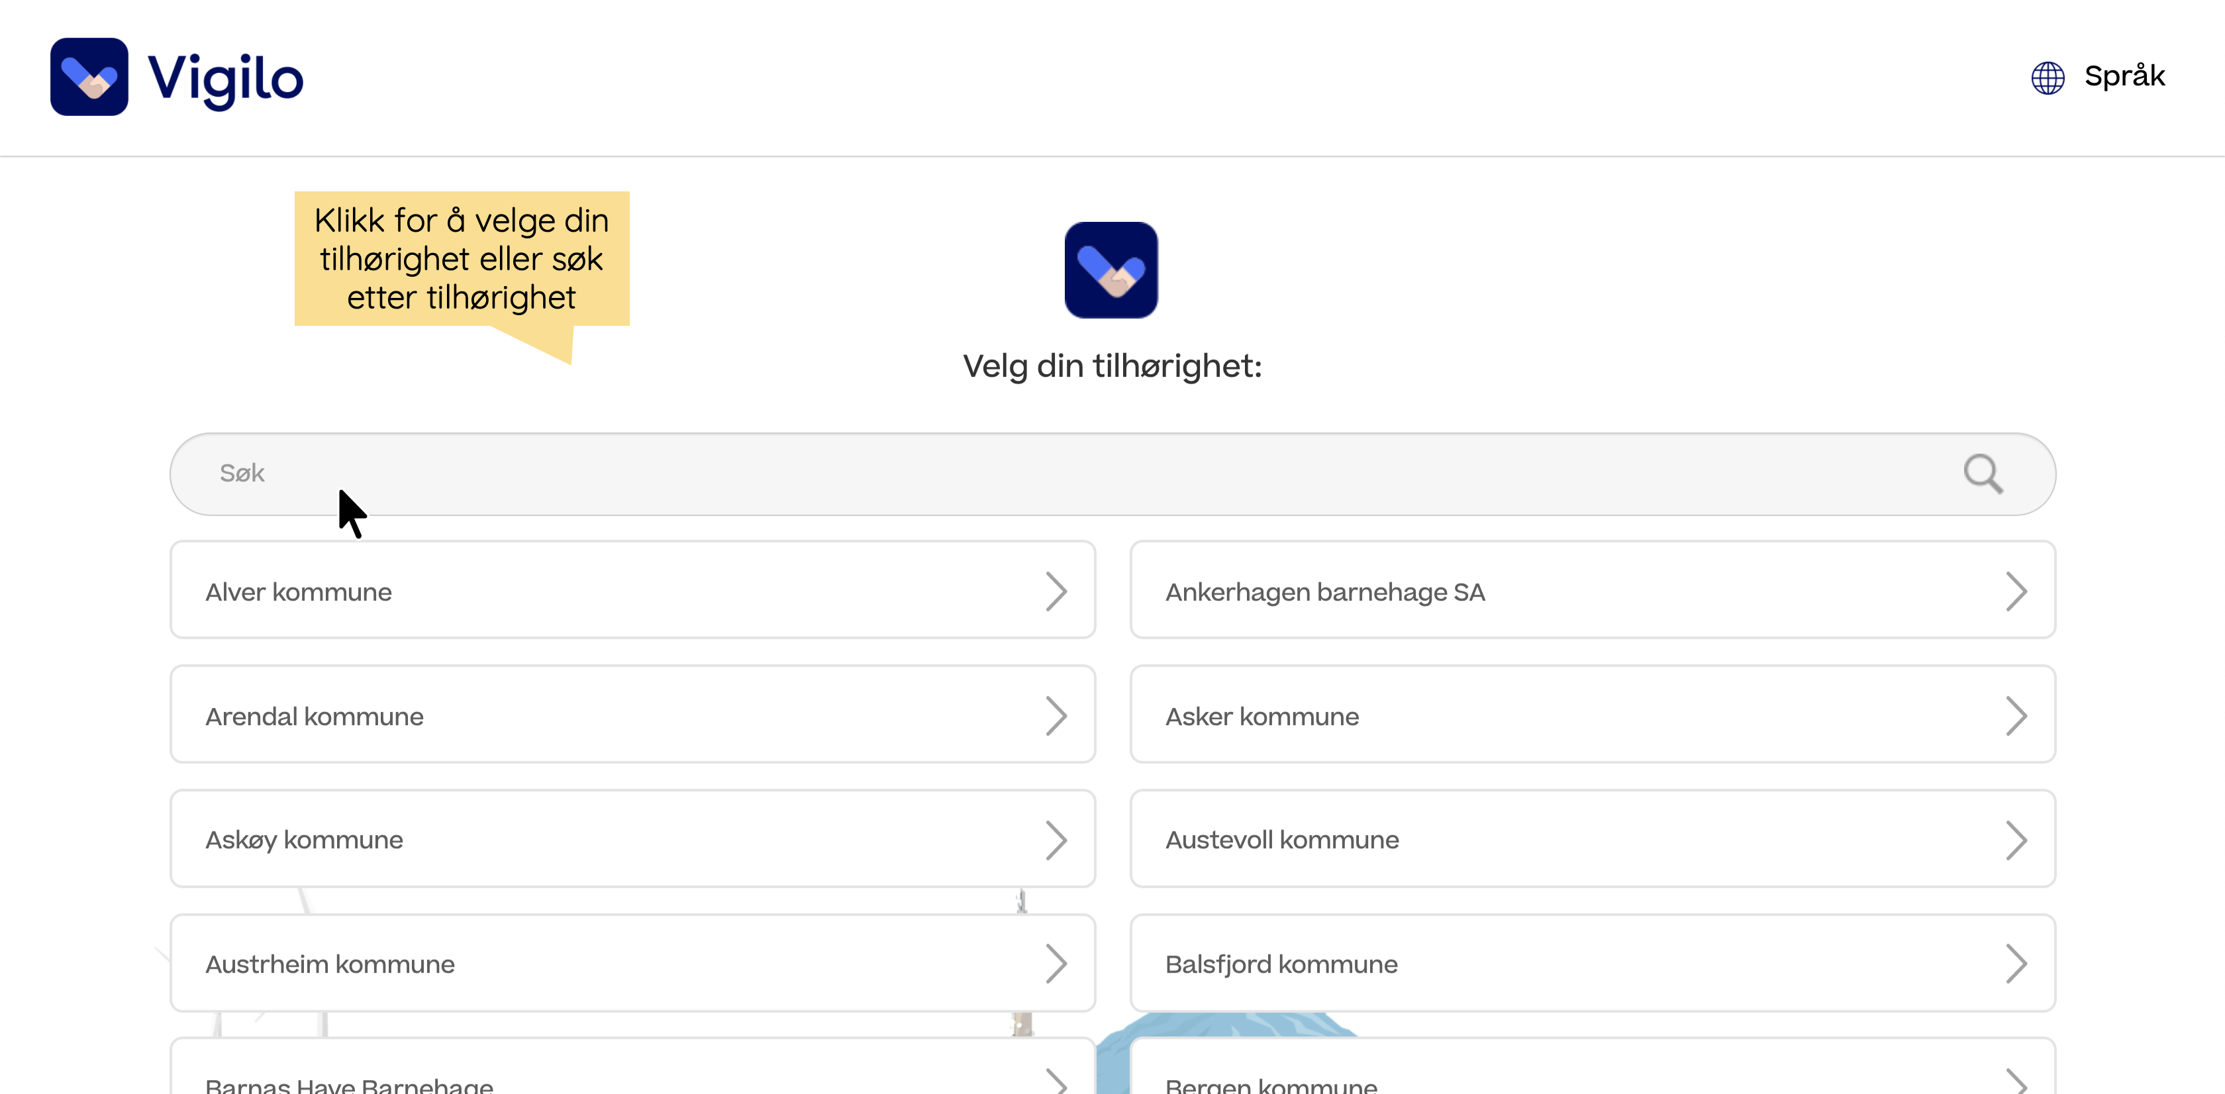Open the Språk language selector
This screenshot has width=2225, height=1094.
click(x=2125, y=76)
